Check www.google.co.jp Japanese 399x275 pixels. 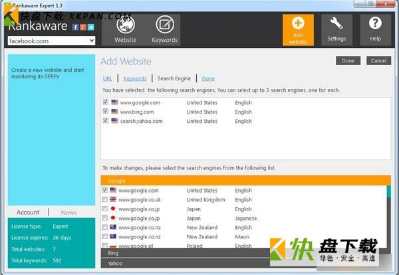coord(104,218)
